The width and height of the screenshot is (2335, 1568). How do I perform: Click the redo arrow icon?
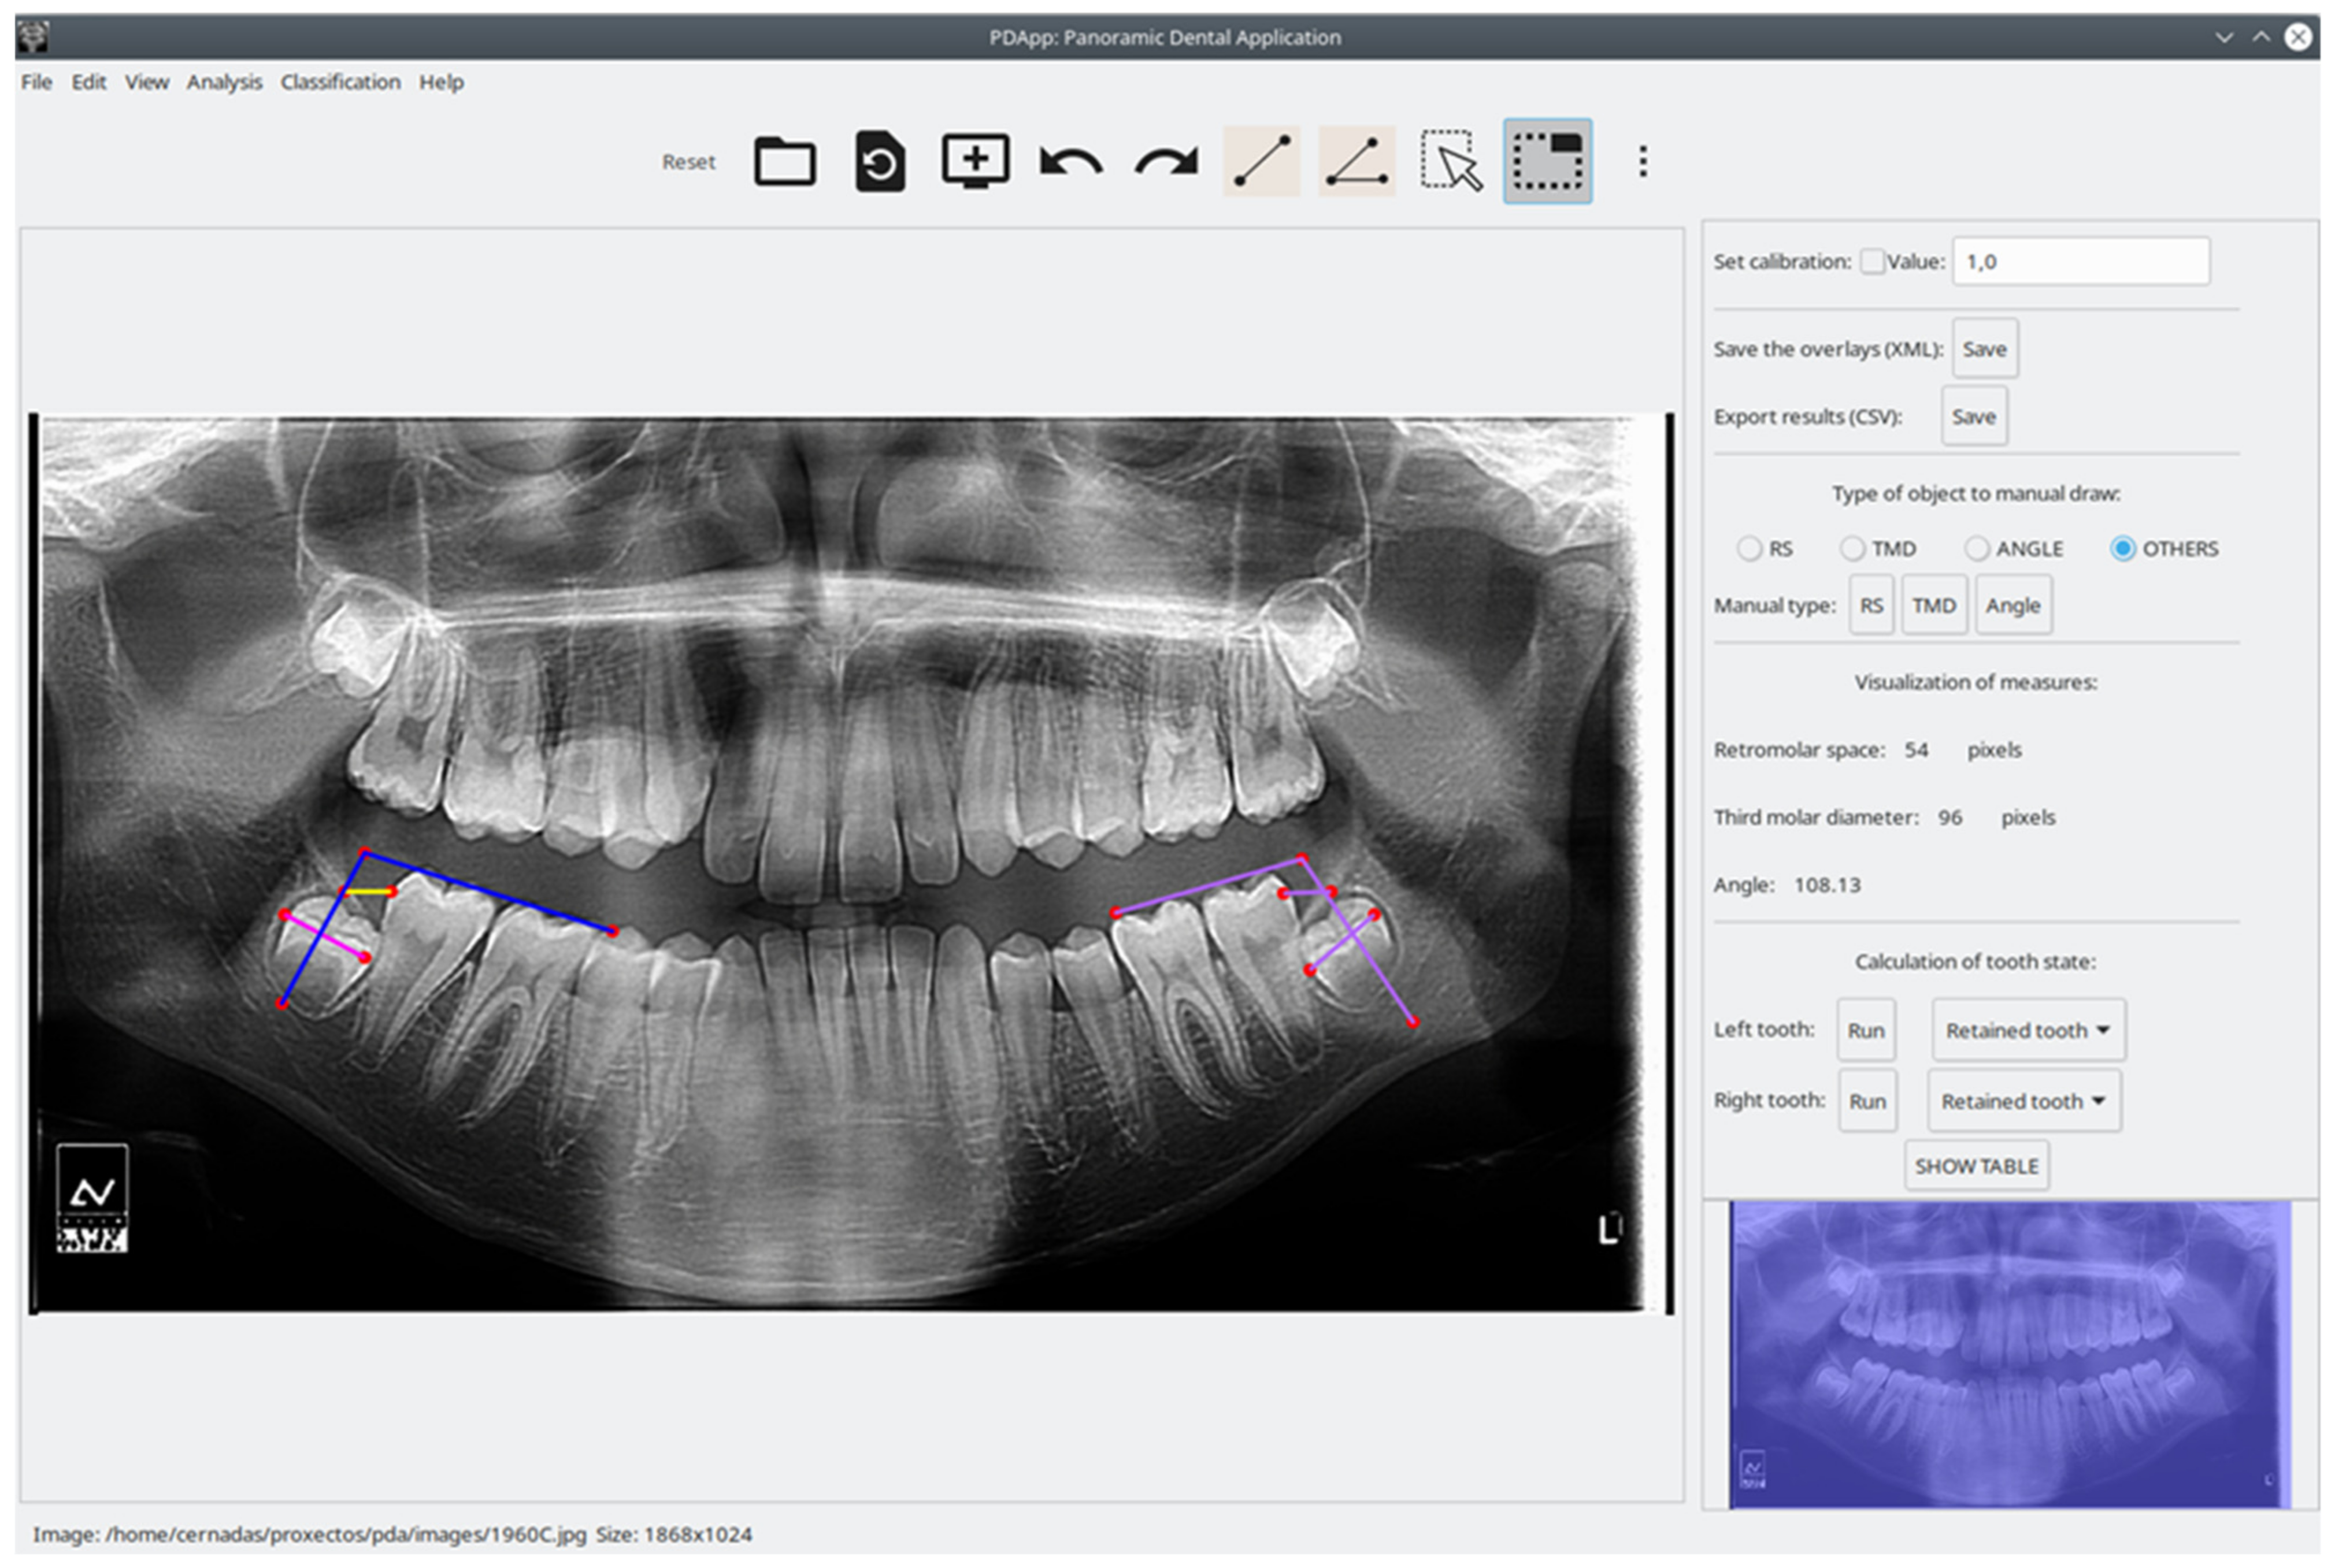[x=1166, y=161]
